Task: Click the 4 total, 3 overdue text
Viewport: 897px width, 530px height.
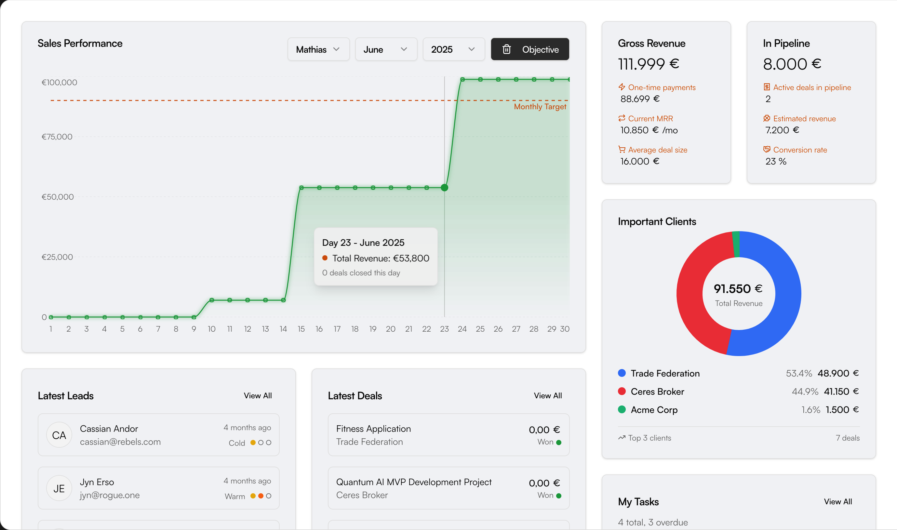Action: pos(653,522)
